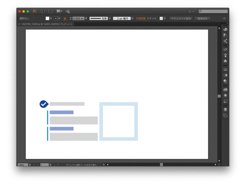Click the 2 pt brush definition box

coord(121,18)
